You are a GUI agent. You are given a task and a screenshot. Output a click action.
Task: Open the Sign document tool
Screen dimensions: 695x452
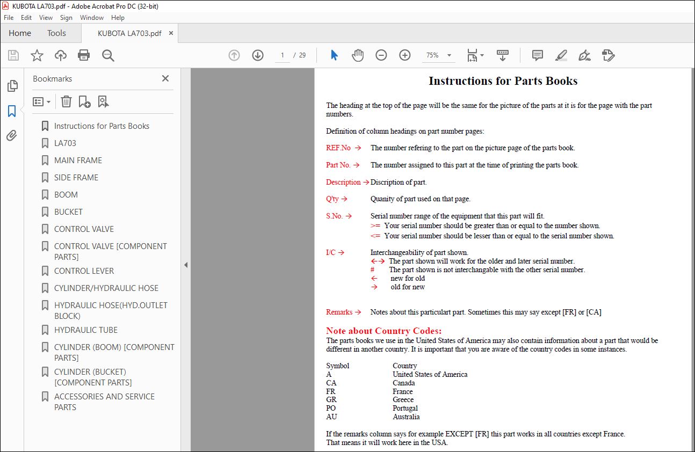584,55
